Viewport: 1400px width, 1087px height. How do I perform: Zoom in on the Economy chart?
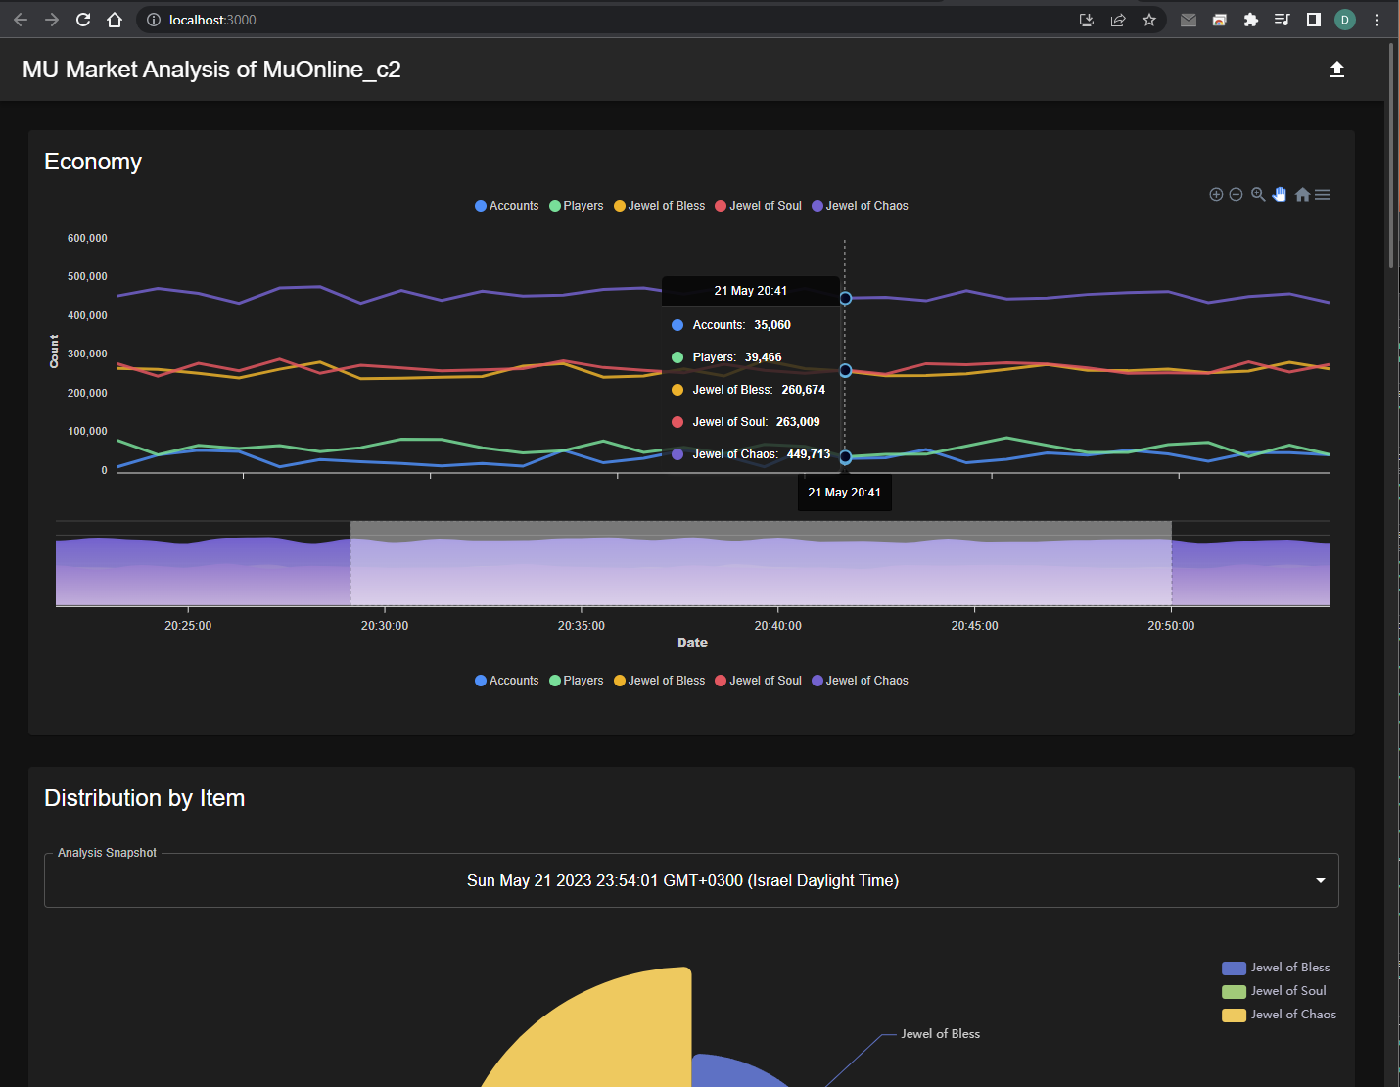1216,195
